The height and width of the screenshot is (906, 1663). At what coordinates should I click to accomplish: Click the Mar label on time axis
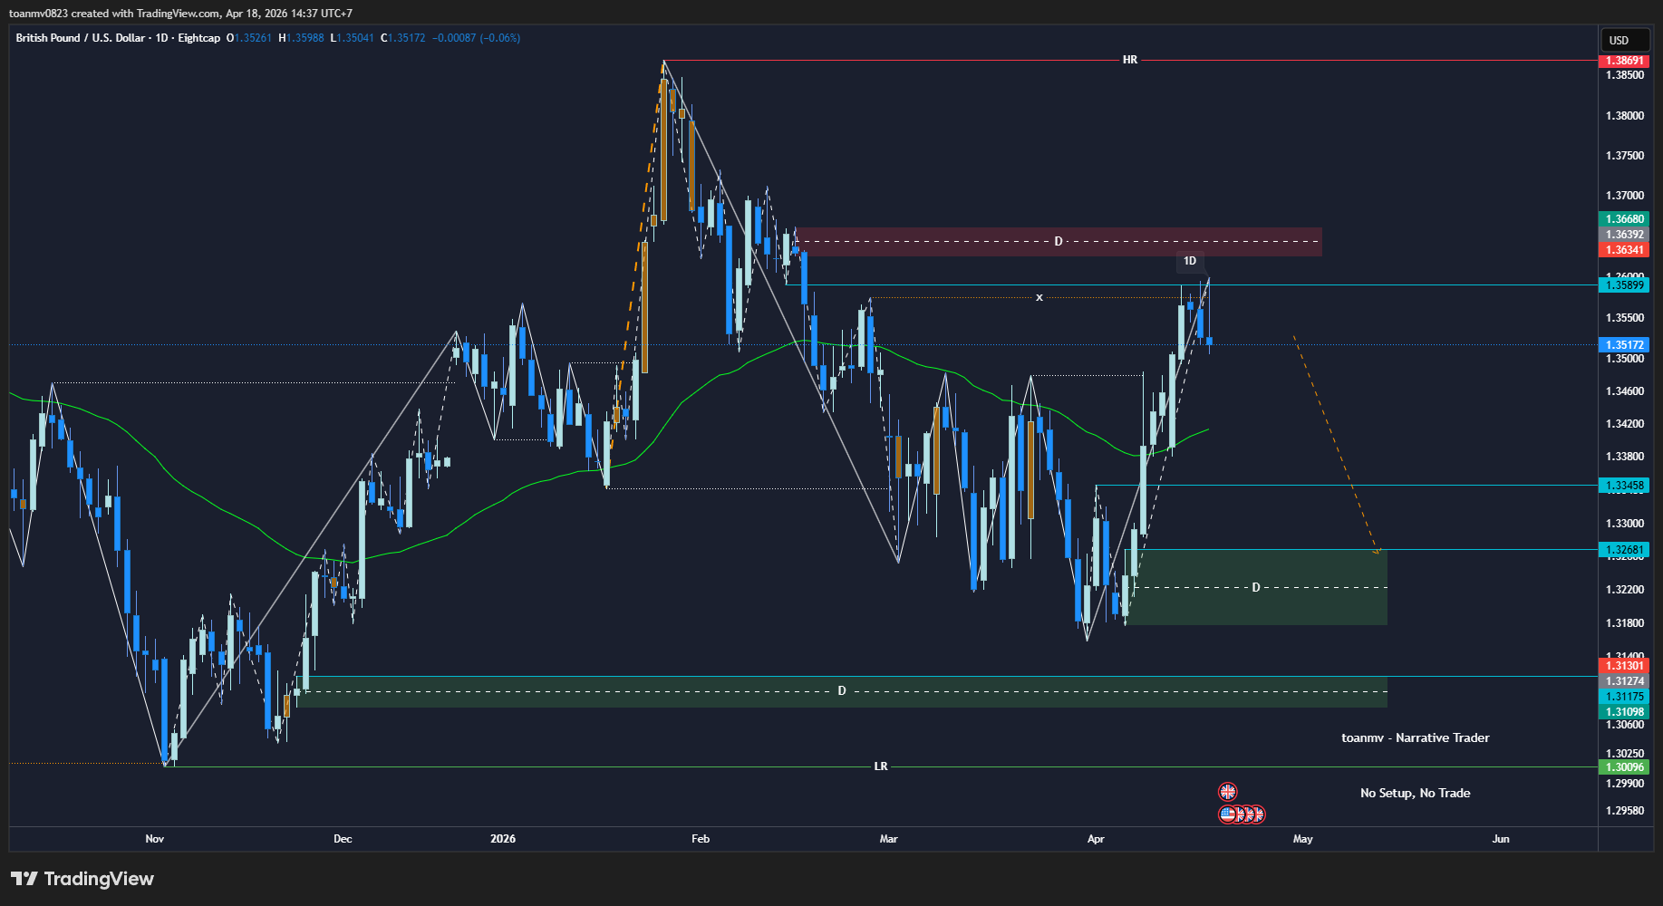(889, 839)
